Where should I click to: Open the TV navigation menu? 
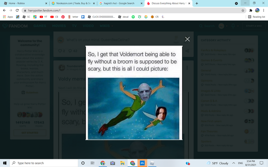[x=74, y=26]
